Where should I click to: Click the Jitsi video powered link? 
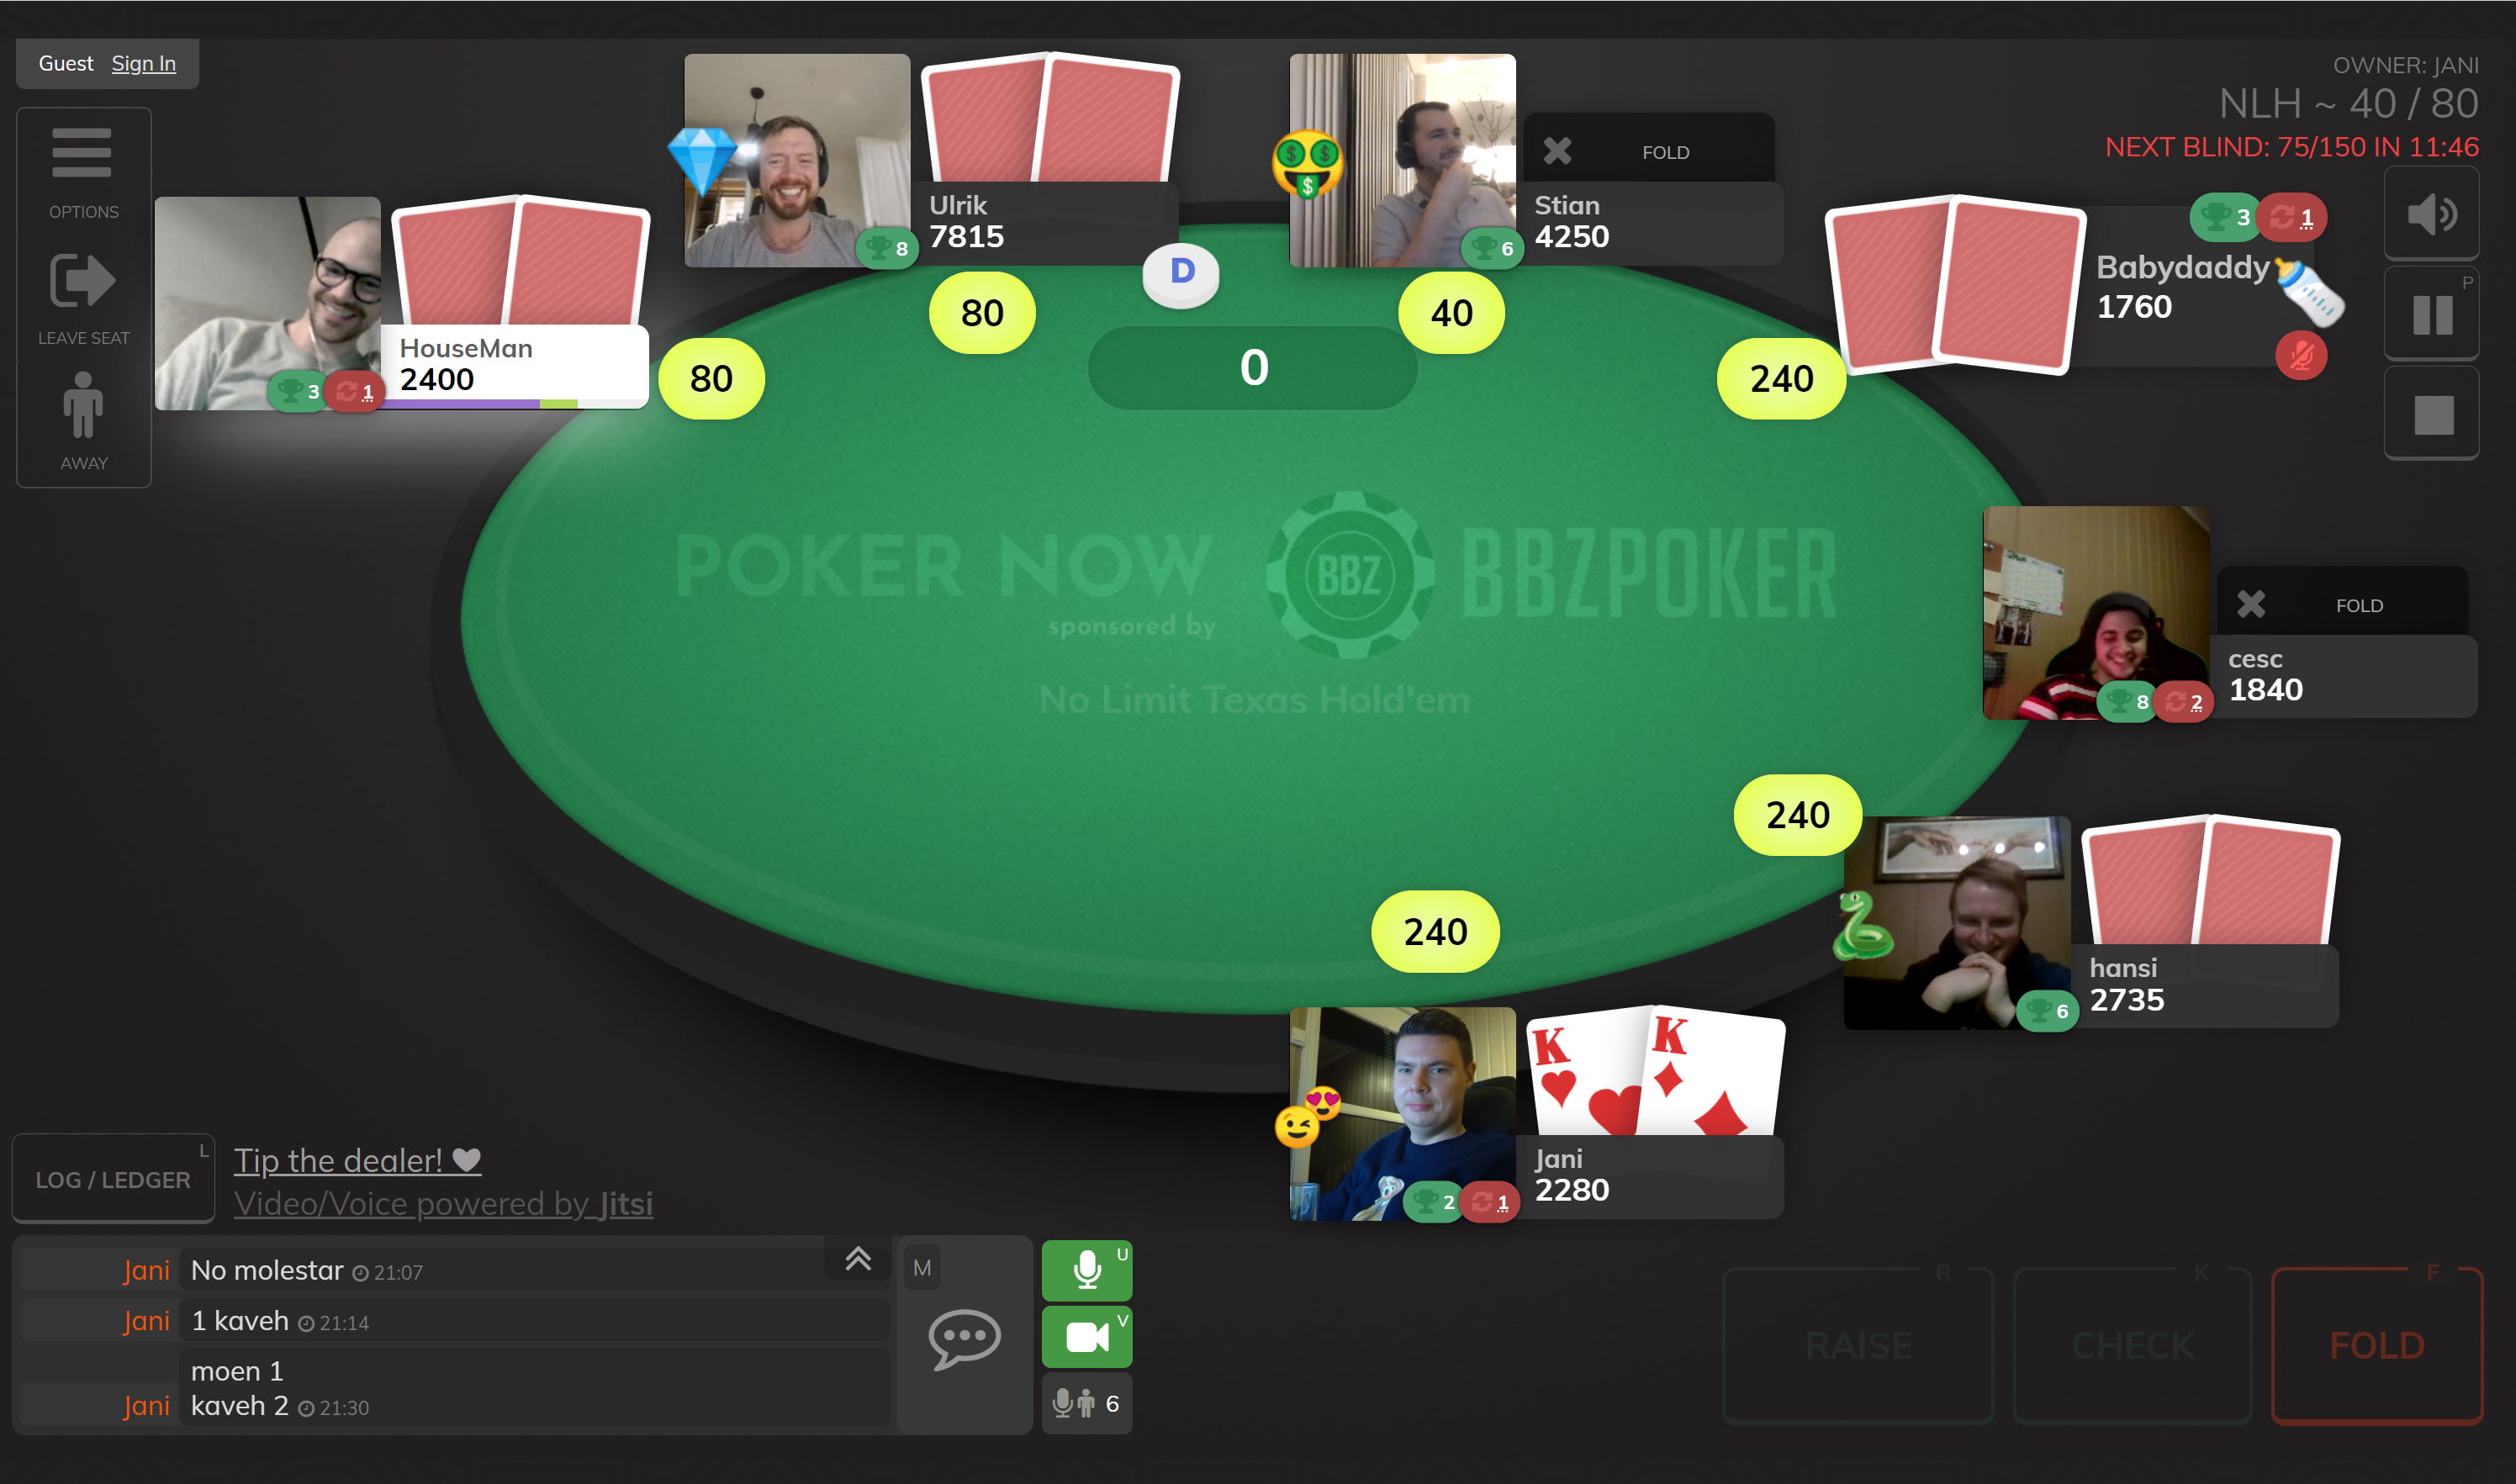pos(443,1203)
